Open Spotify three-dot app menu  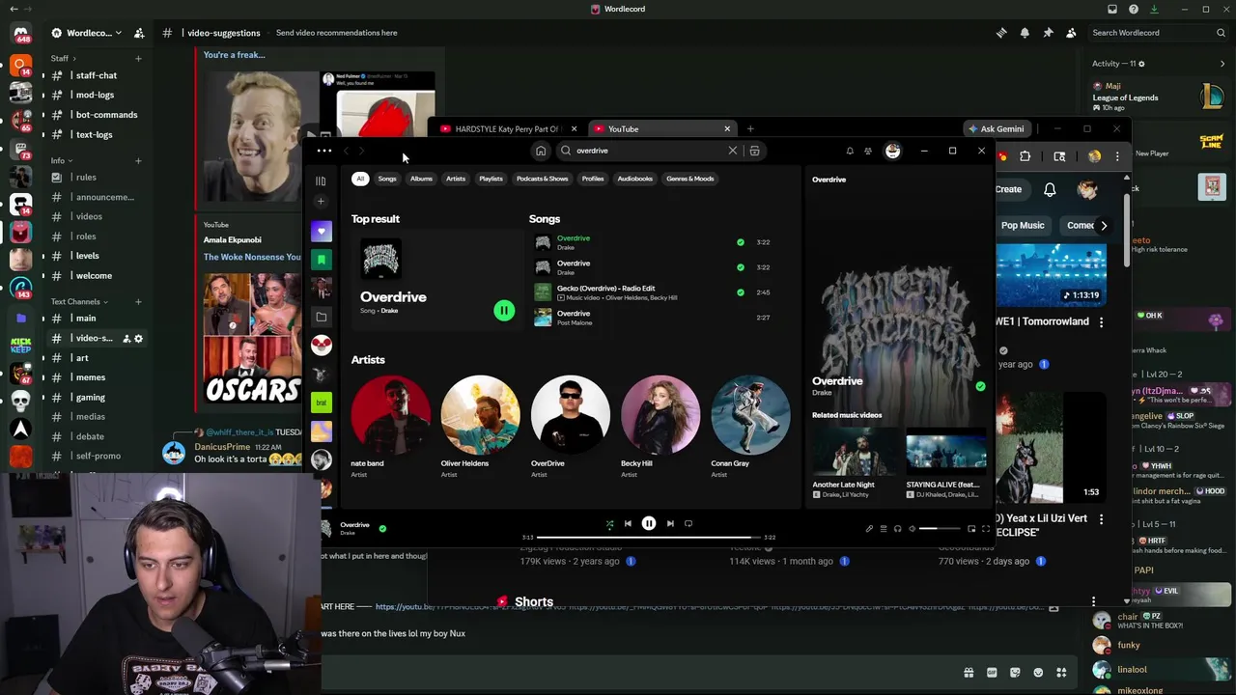click(324, 151)
